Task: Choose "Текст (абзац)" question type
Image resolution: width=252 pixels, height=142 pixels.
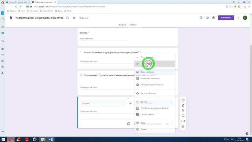Action: pyautogui.click(x=155, y=64)
